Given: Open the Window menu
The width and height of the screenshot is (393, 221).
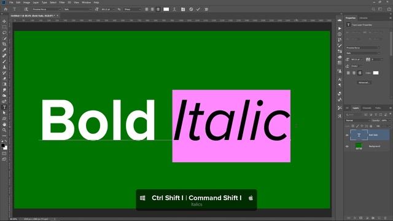Looking at the screenshot, I should 86,2.
